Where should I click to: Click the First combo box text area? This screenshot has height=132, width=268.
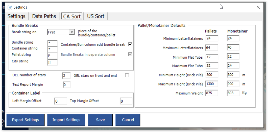(58, 32)
